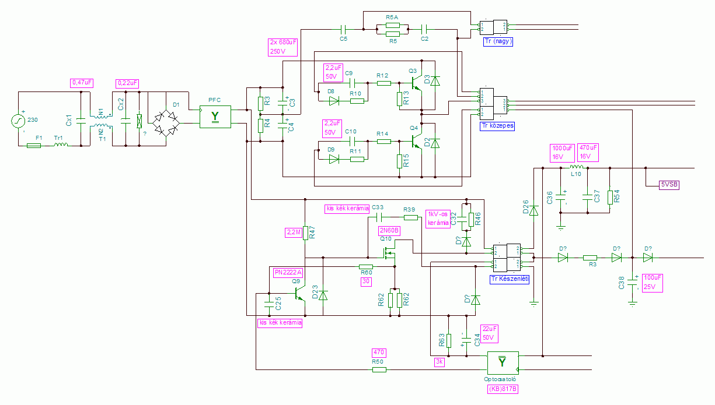Image resolution: width=715 pixels, height=405 pixels.
Task: Select the C34 capacitor symbol
Action: (x=466, y=340)
